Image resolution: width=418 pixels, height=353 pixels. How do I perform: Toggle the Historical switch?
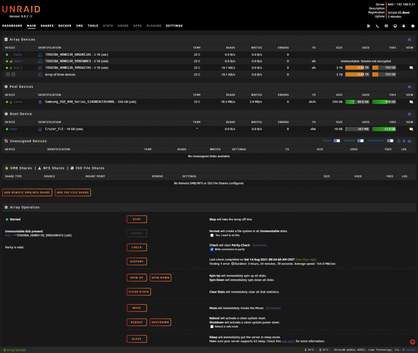click(x=390, y=141)
